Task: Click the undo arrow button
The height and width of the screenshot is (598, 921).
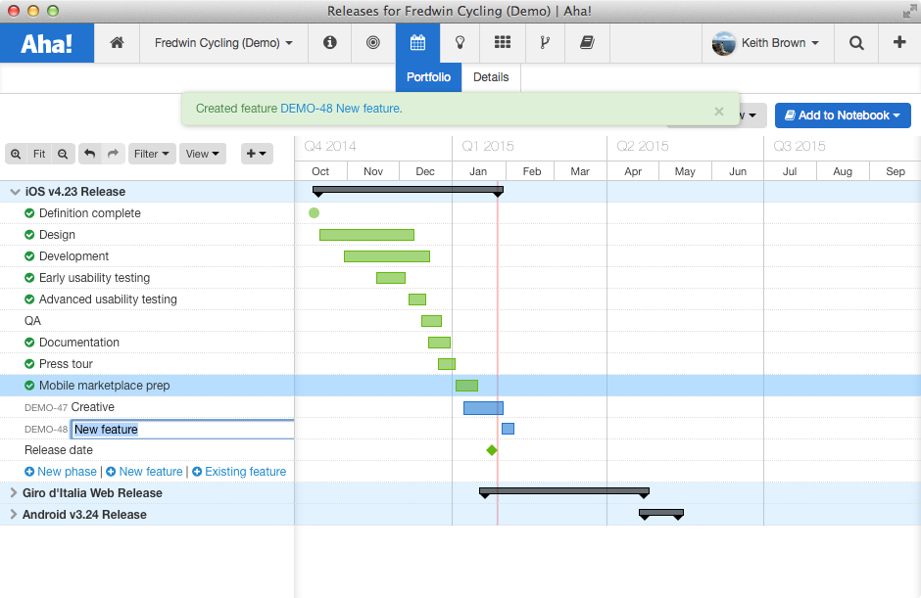Action: pyautogui.click(x=89, y=154)
